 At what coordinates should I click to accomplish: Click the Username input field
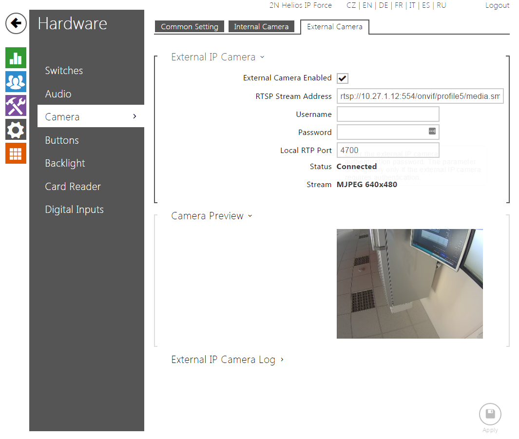click(x=388, y=115)
